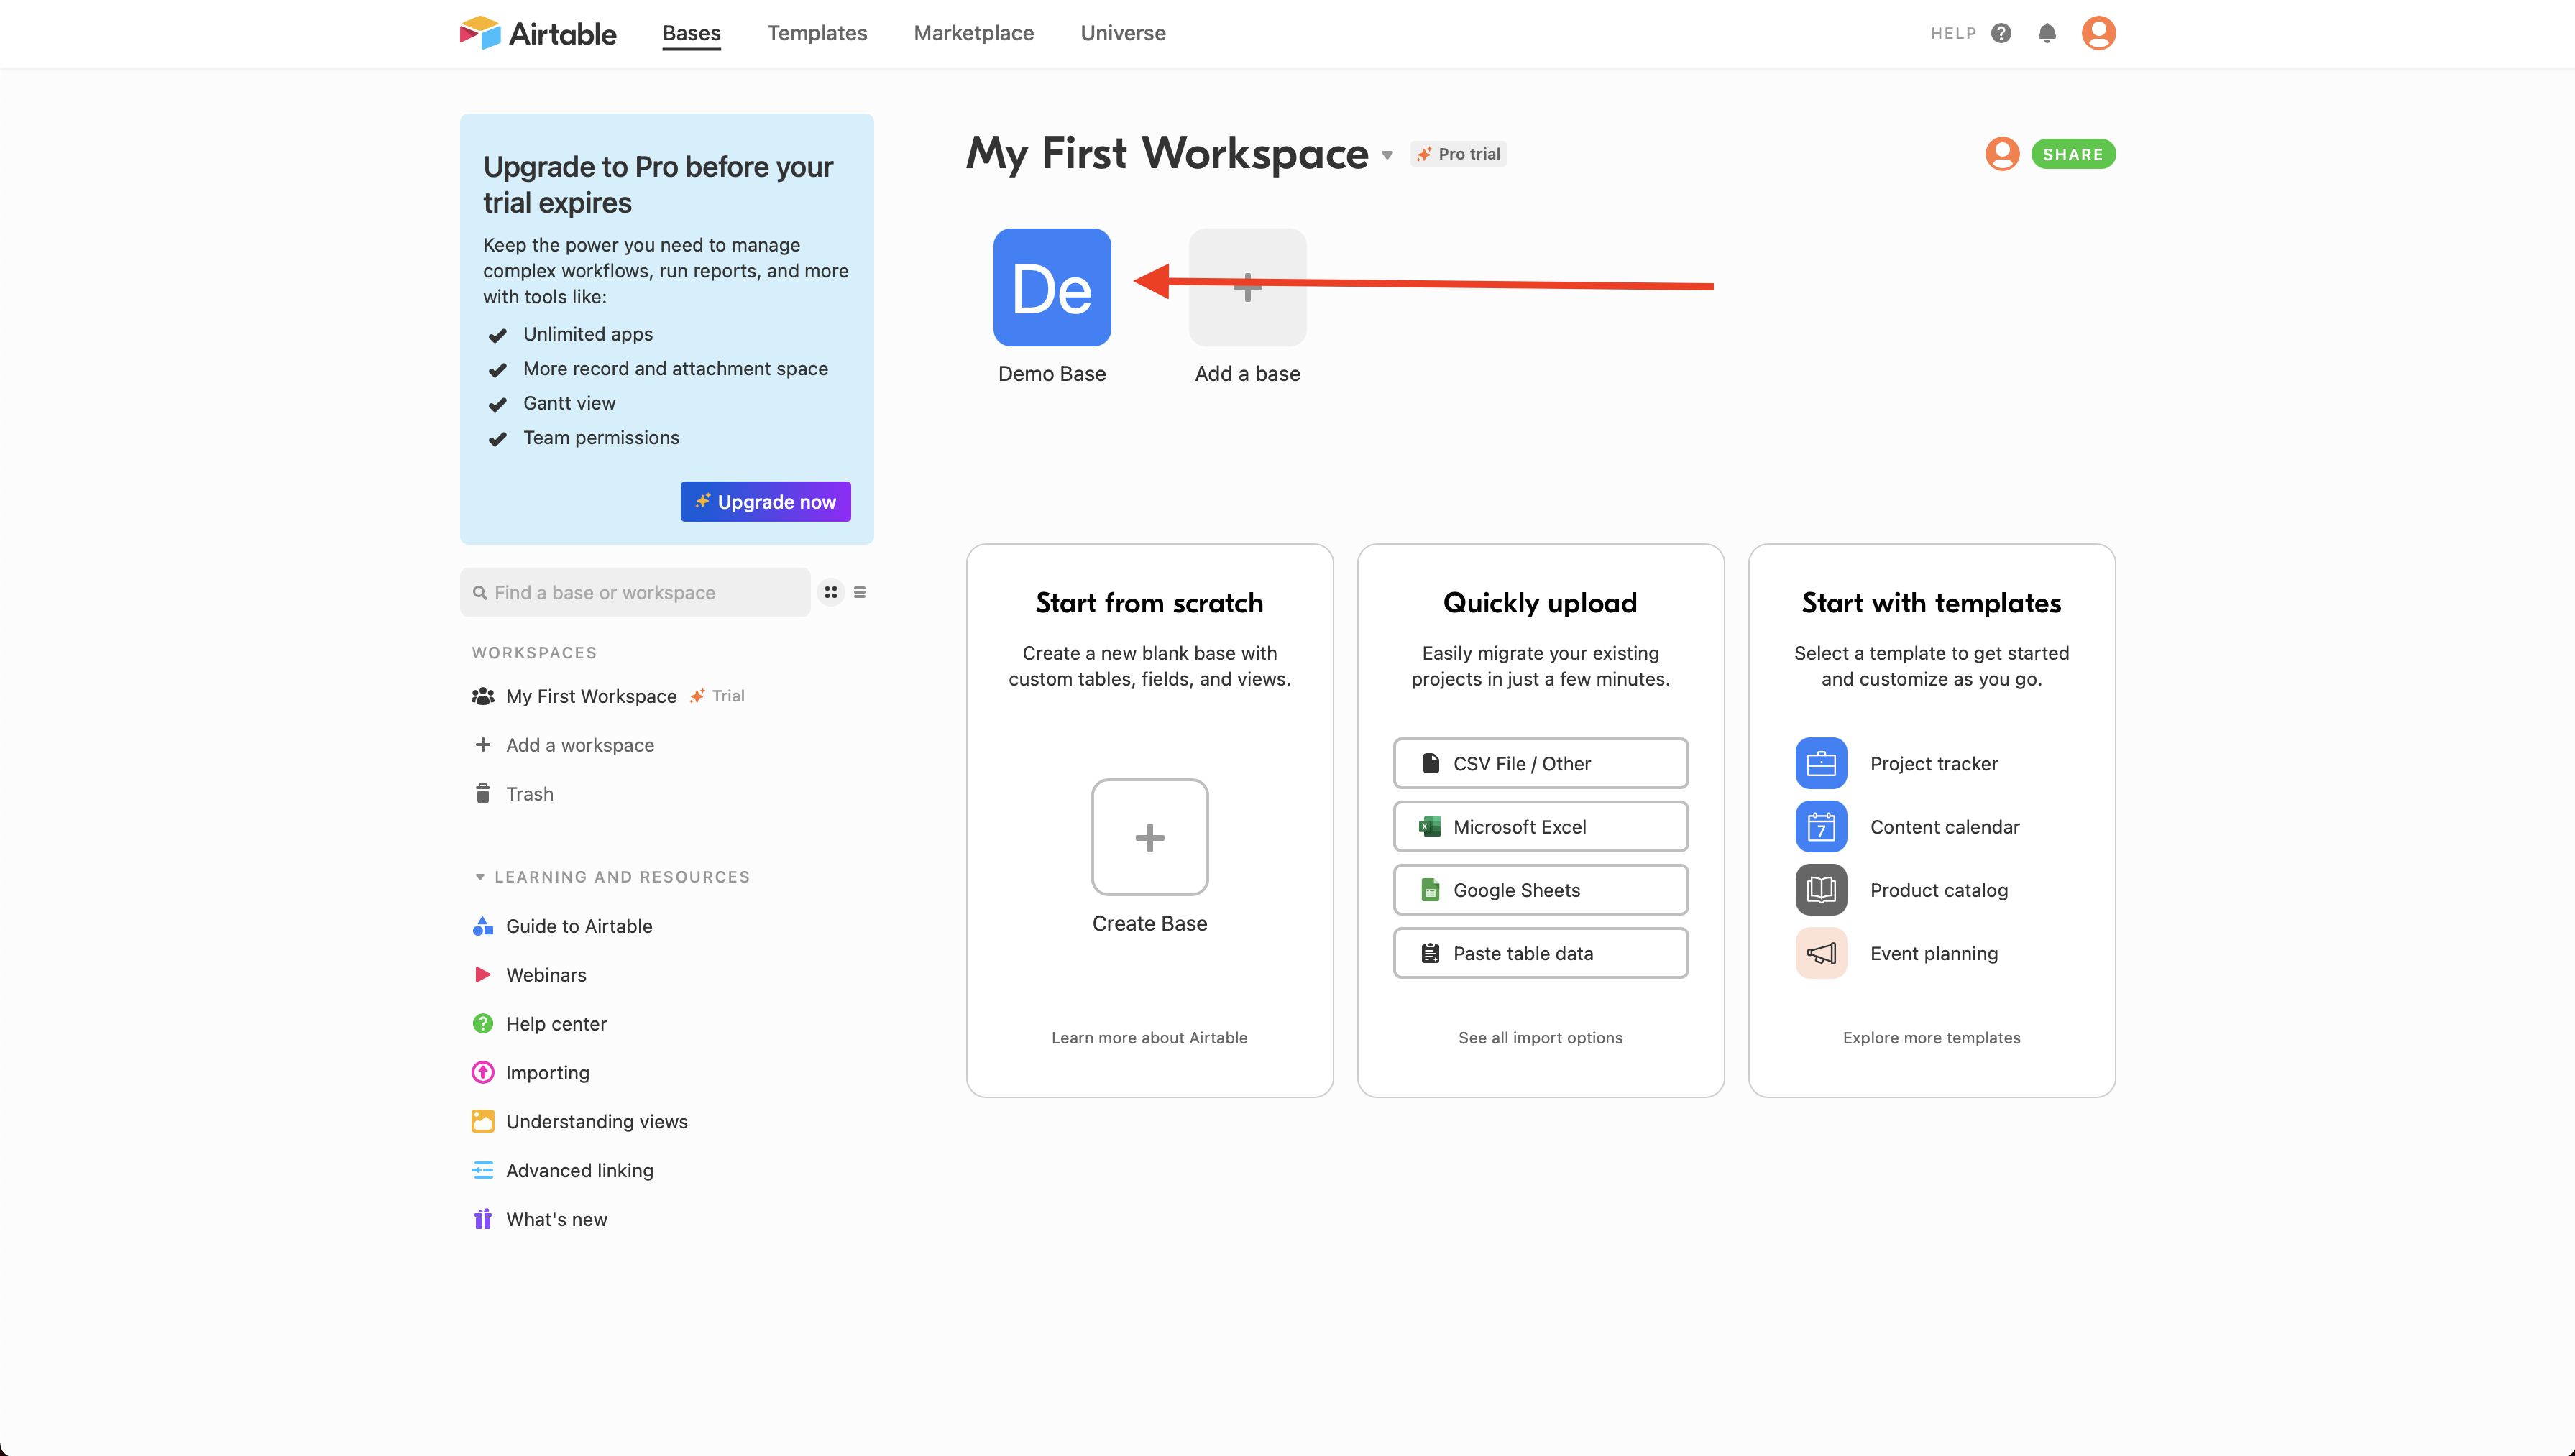This screenshot has height=1456, width=2575.
Task: Click the workspace collaborator avatar beside Share
Action: [x=2002, y=154]
